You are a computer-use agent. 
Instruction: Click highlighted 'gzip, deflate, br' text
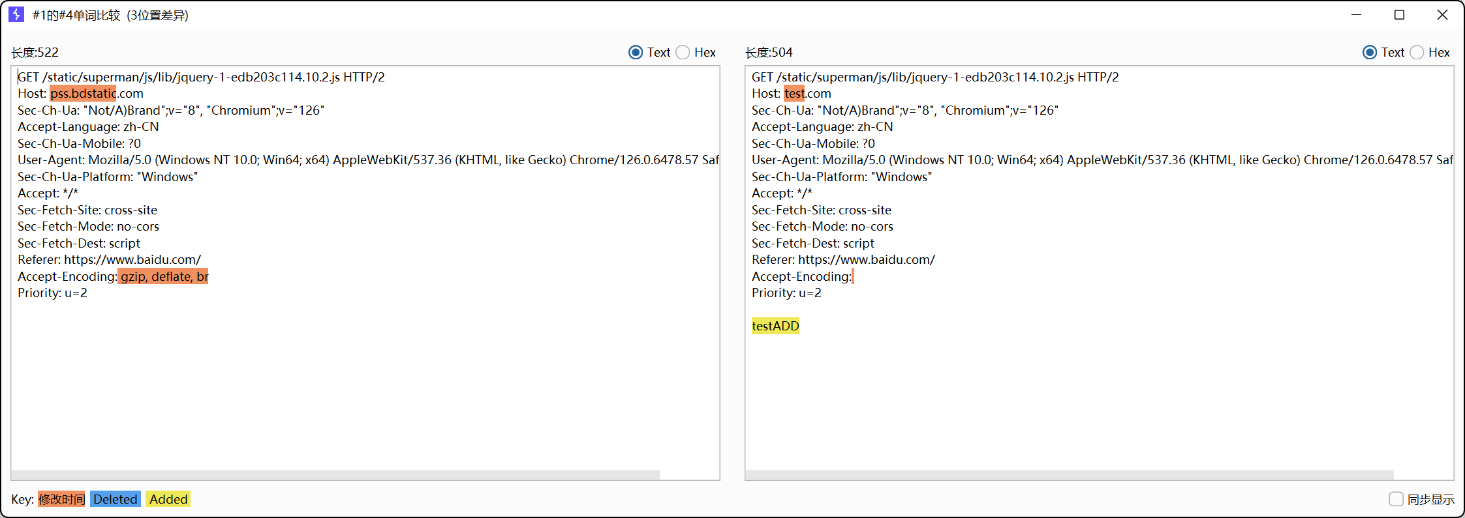click(164, 276)
